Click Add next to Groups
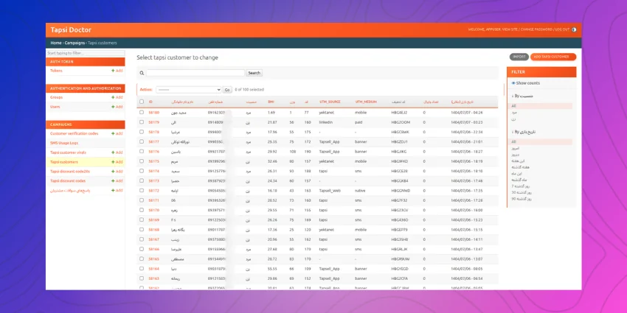Viewport: 627px width, 313px height. click(x=117, y=97)
